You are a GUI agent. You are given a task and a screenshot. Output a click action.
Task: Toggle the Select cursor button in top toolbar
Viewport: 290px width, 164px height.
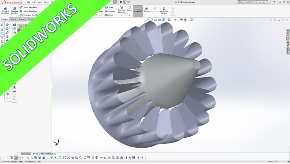[115, 2]
